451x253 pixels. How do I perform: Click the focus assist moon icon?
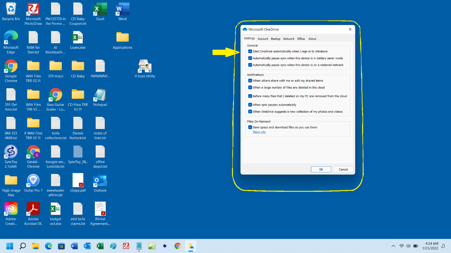pyautogui.click(x=443, y=246)
